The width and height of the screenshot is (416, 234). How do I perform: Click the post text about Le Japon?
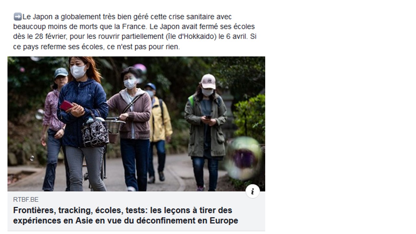coord(135,32)
